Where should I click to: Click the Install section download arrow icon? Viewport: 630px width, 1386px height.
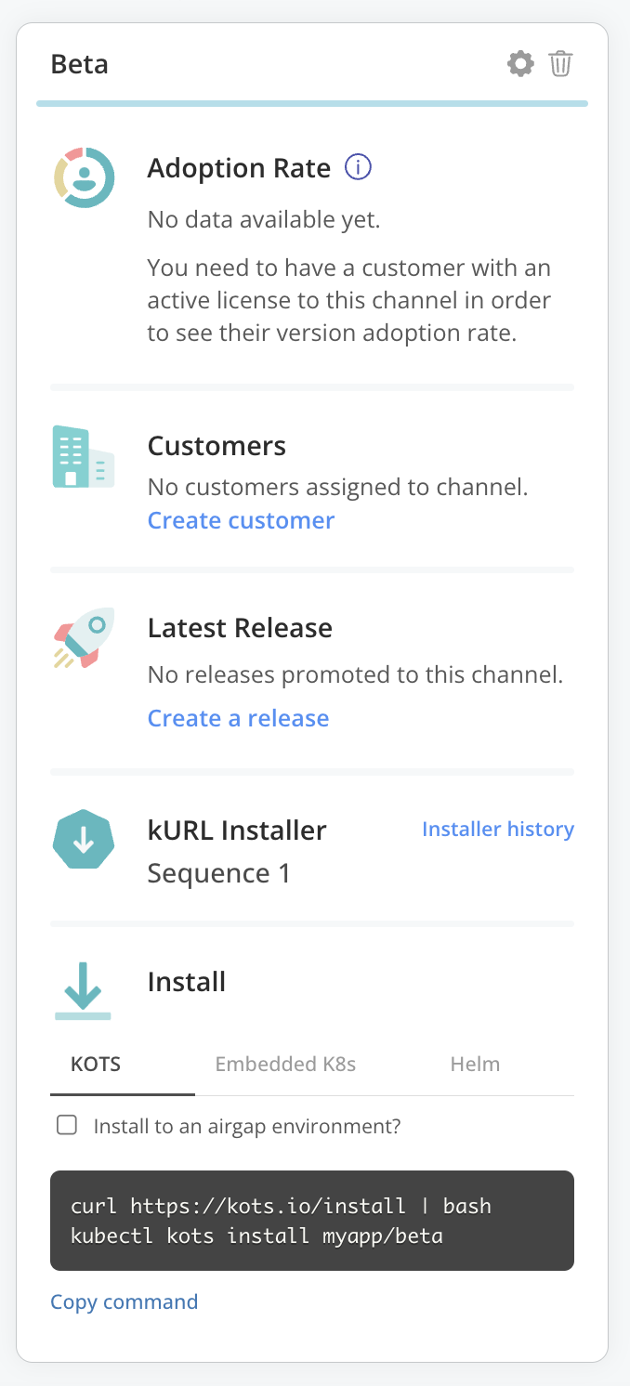point(84,987)
